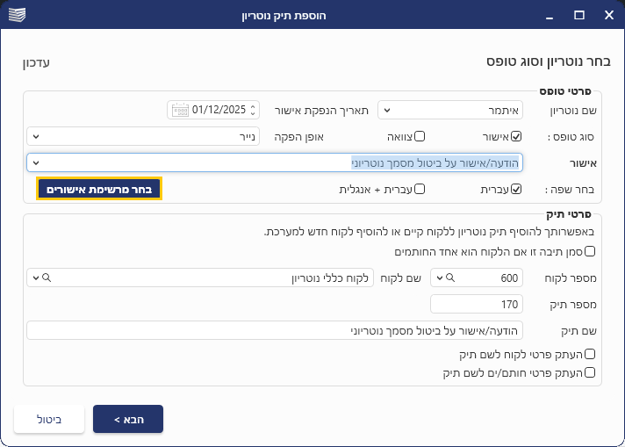Click the app stack icon in title bar
The width and height of the screenshot is (625, 447).
[18, 16]
